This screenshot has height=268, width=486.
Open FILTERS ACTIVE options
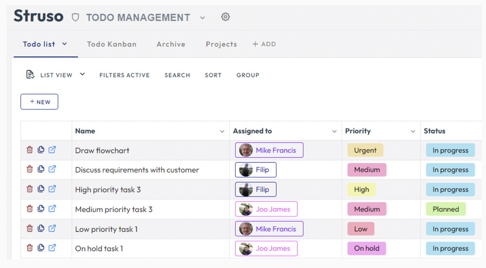pyautogui.click(x=124, y=75)
